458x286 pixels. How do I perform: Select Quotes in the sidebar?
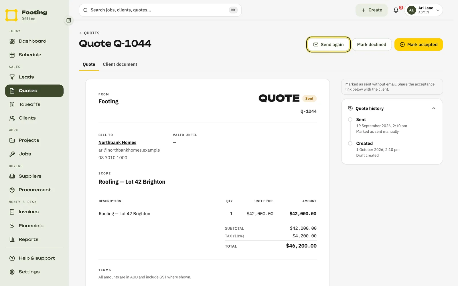point(34,91)
